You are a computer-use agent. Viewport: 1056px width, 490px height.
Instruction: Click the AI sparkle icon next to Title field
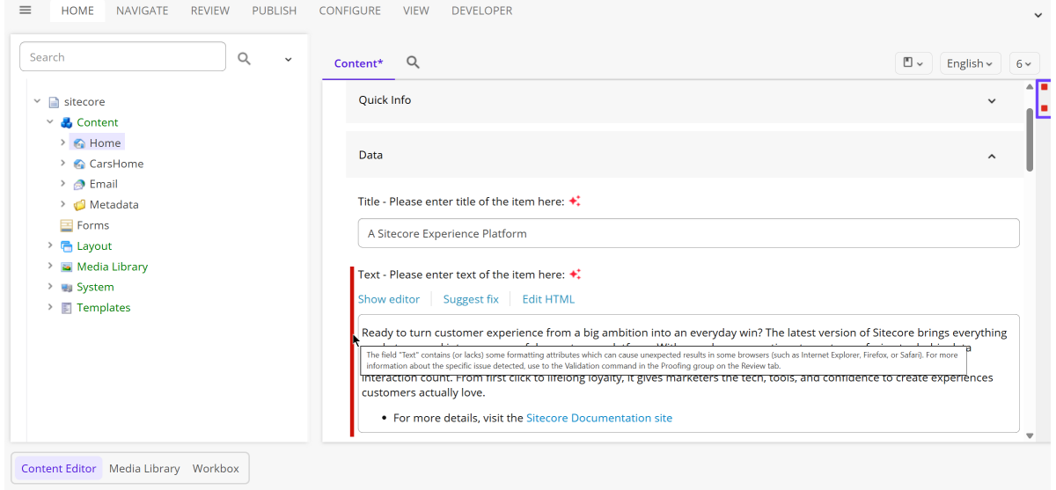coord(575,201)
